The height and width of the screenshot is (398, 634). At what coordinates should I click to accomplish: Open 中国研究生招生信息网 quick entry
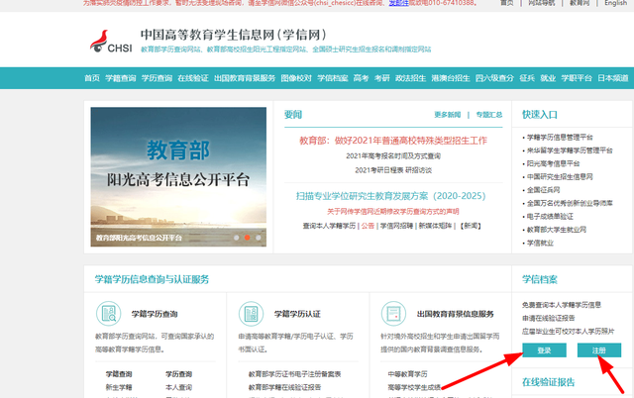point(560,176)
